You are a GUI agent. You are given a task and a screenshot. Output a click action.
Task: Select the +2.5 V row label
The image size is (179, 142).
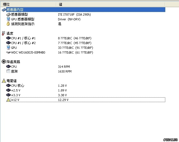16,90
